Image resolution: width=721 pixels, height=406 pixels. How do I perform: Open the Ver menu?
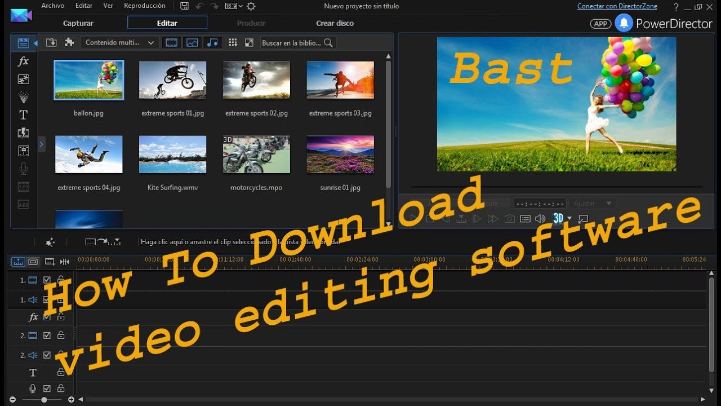[108, 6]
